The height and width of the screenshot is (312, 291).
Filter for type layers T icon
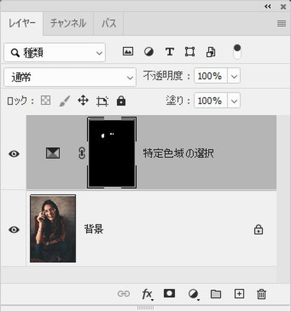[170, 52]
